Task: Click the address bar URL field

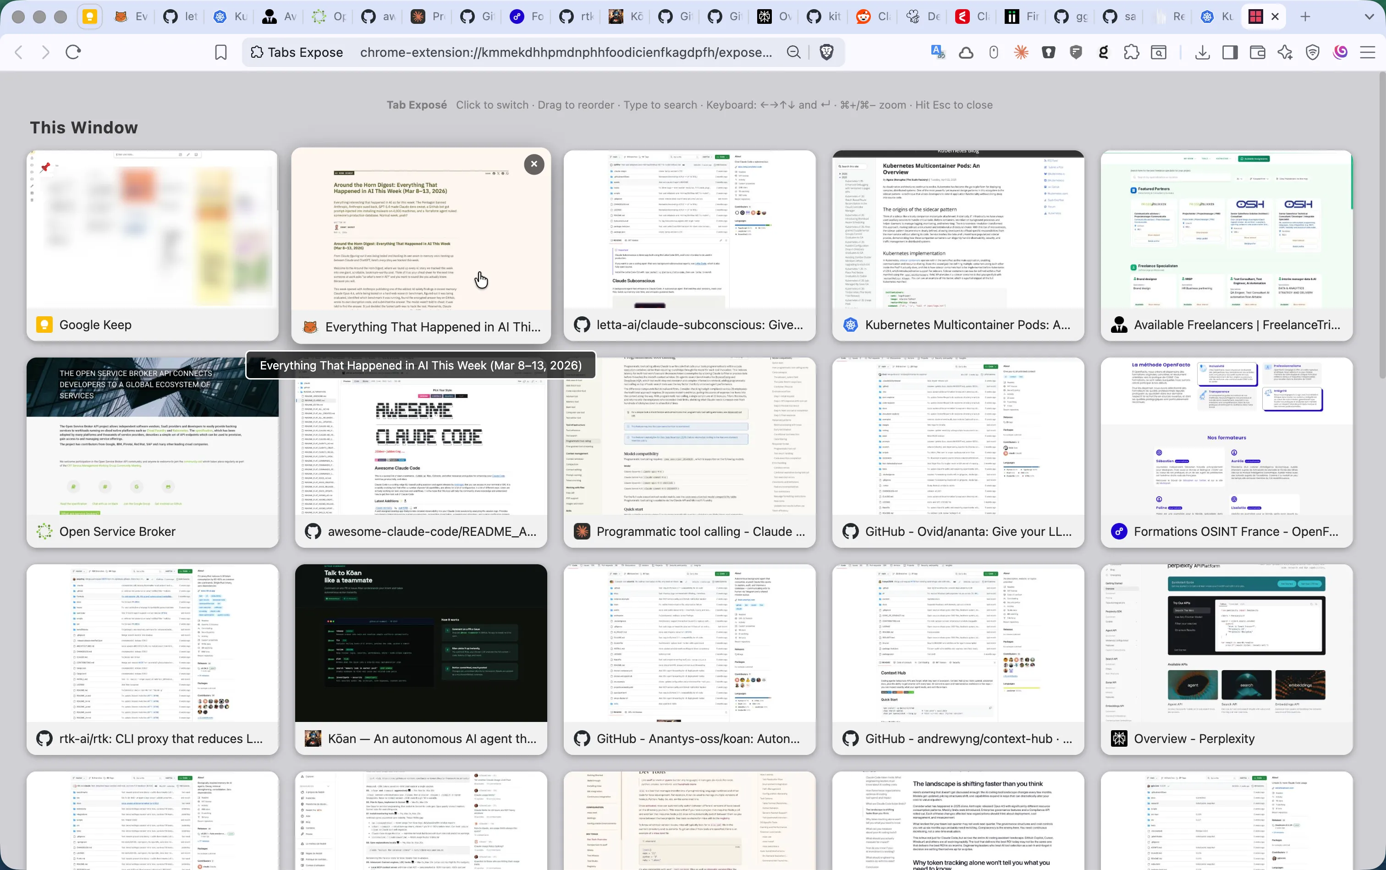Action: [x=566, y=52]
